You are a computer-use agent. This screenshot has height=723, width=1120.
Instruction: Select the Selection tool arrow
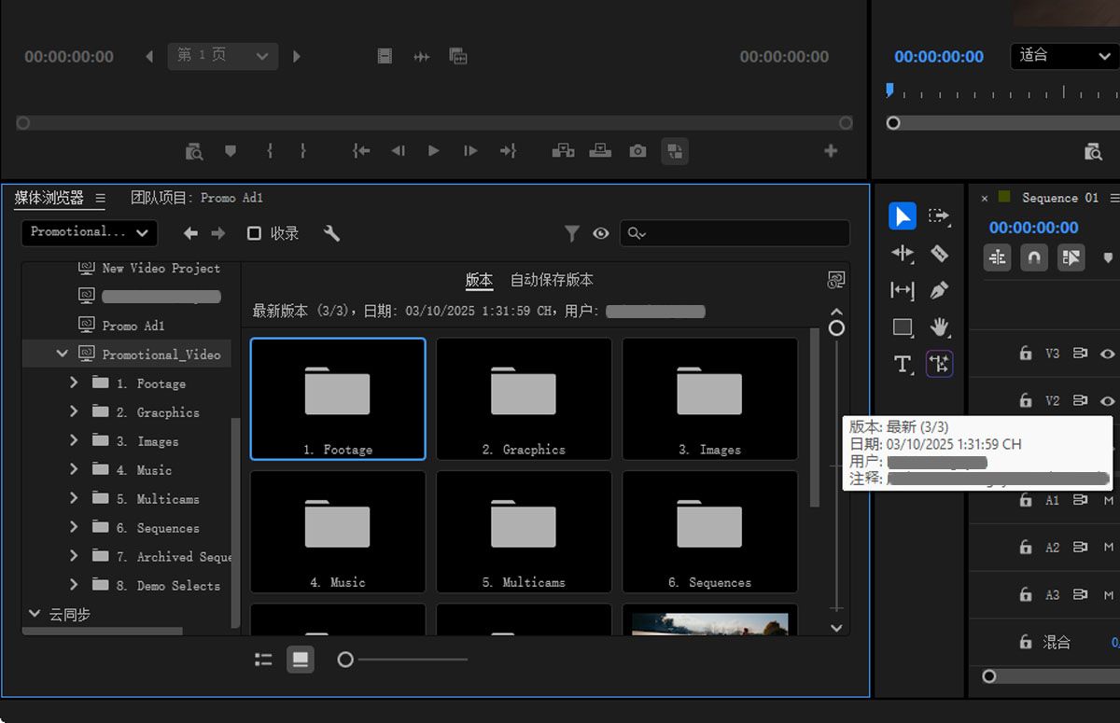[x=902, y=216]
